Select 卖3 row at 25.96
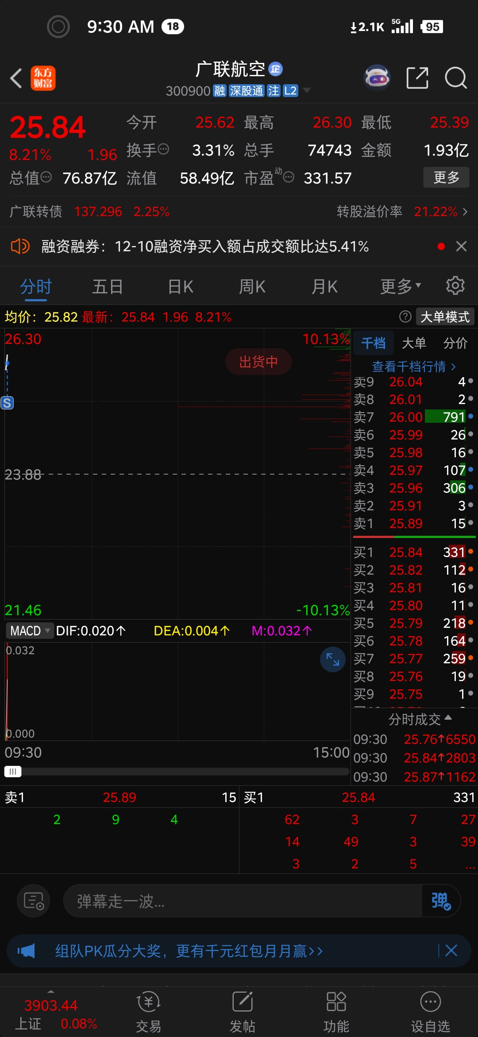 [x=414, y=488]
